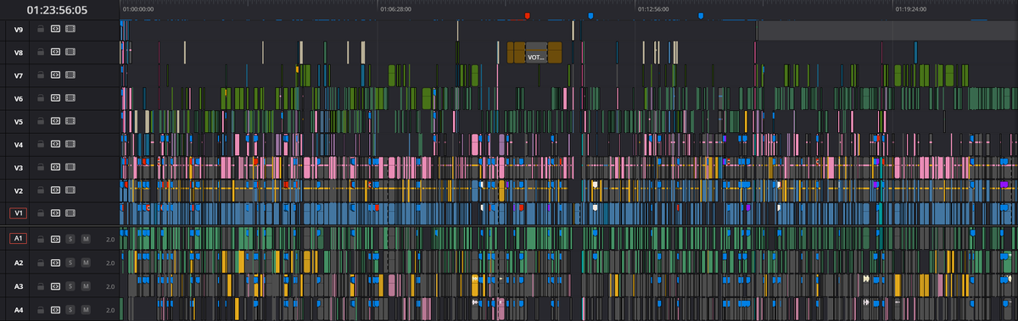
Task: Disable video track V7 filmstrip toggle
Action: (x=70, y=75)
